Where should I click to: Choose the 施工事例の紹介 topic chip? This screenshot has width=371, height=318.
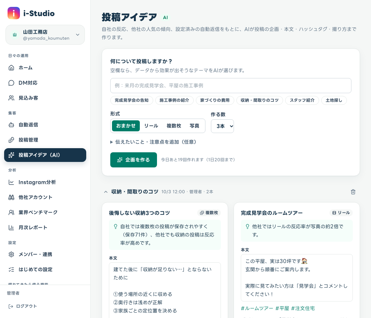[175, 100]
